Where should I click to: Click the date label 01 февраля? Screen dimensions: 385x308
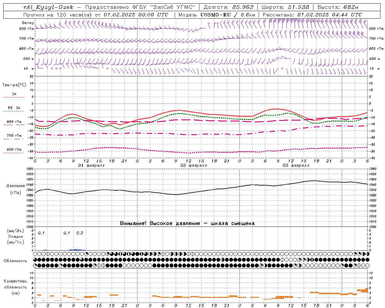coord(91,165)
